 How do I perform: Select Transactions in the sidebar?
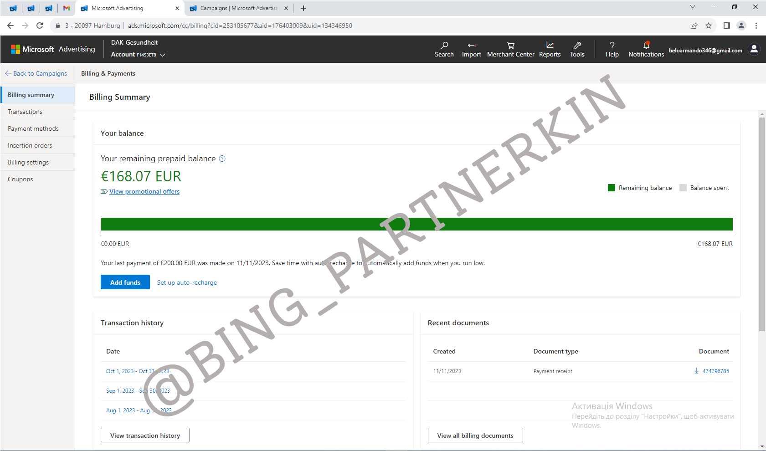pos(25,112)
